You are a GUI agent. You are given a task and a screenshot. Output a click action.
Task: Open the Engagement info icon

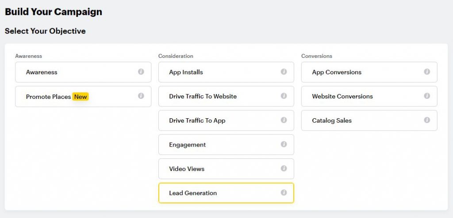(284, 144)
